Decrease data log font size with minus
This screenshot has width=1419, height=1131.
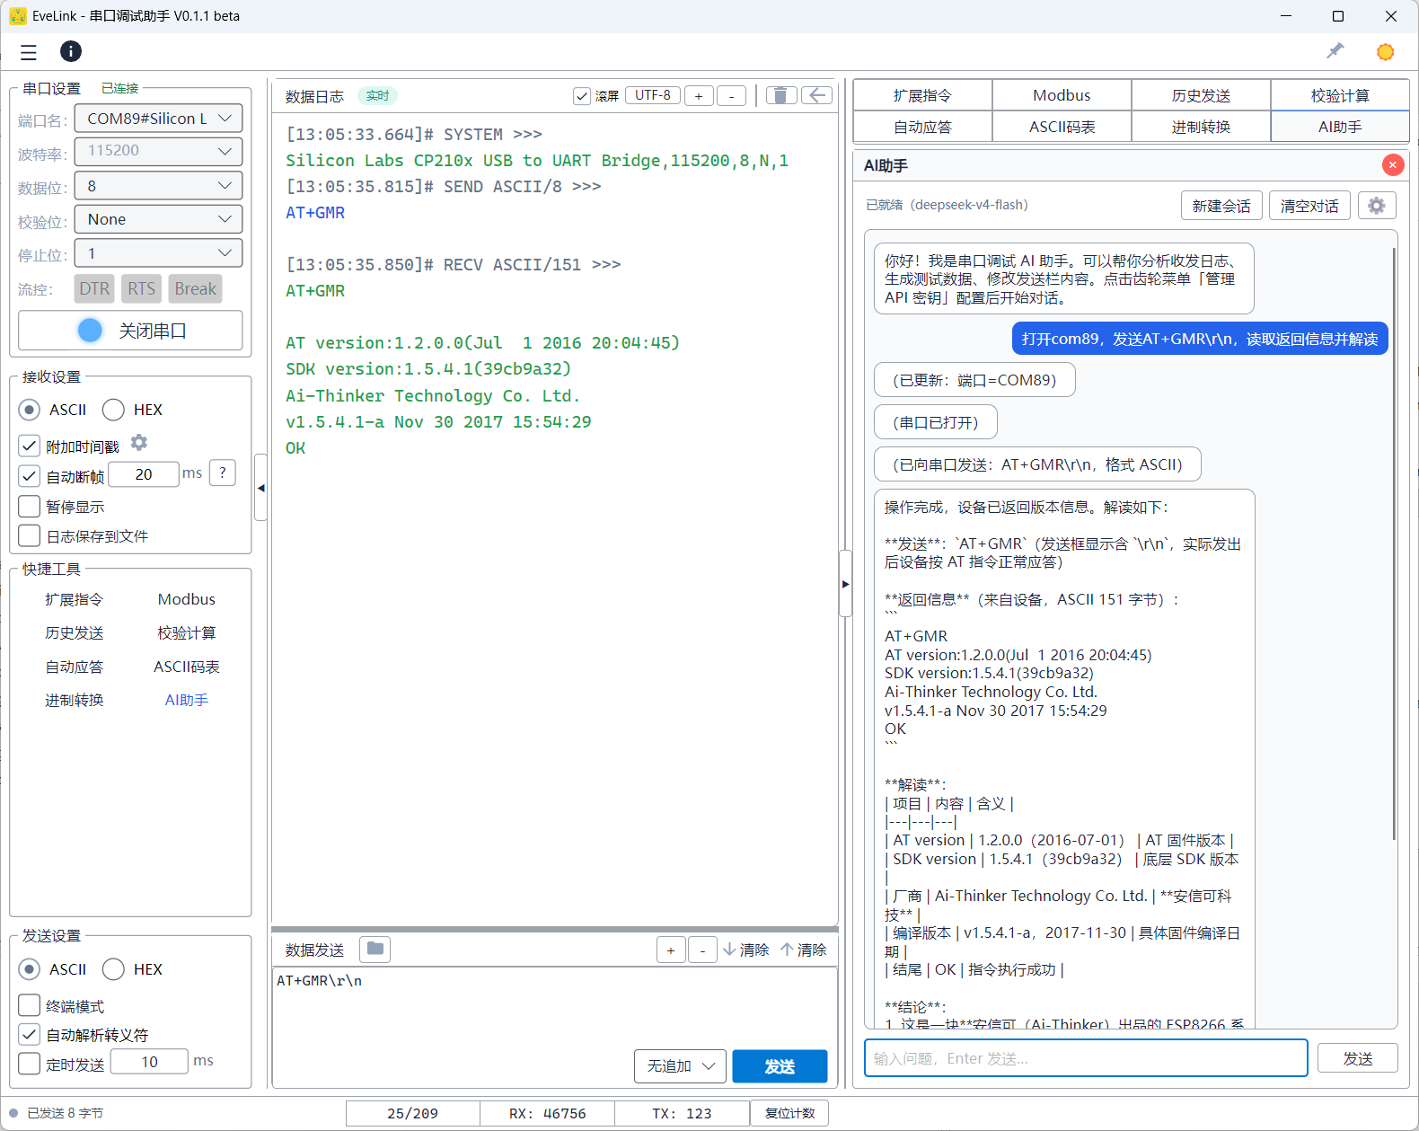pyautogui.click(x=731, y=95)
